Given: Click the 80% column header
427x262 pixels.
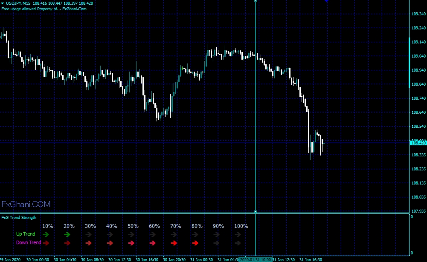Looking at the screenshot, I should [x=197, y=226].
